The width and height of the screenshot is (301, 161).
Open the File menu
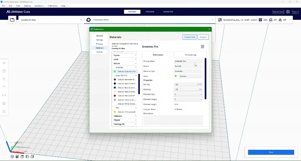[x=4, y=6]
